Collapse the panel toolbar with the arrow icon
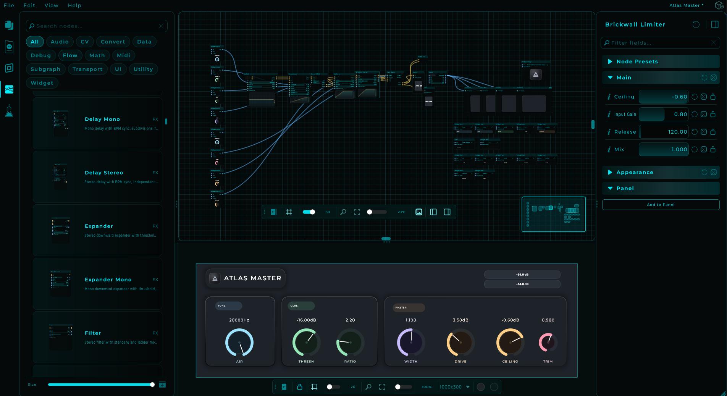Viewport: 727px width, 396px height. [284, 387]
